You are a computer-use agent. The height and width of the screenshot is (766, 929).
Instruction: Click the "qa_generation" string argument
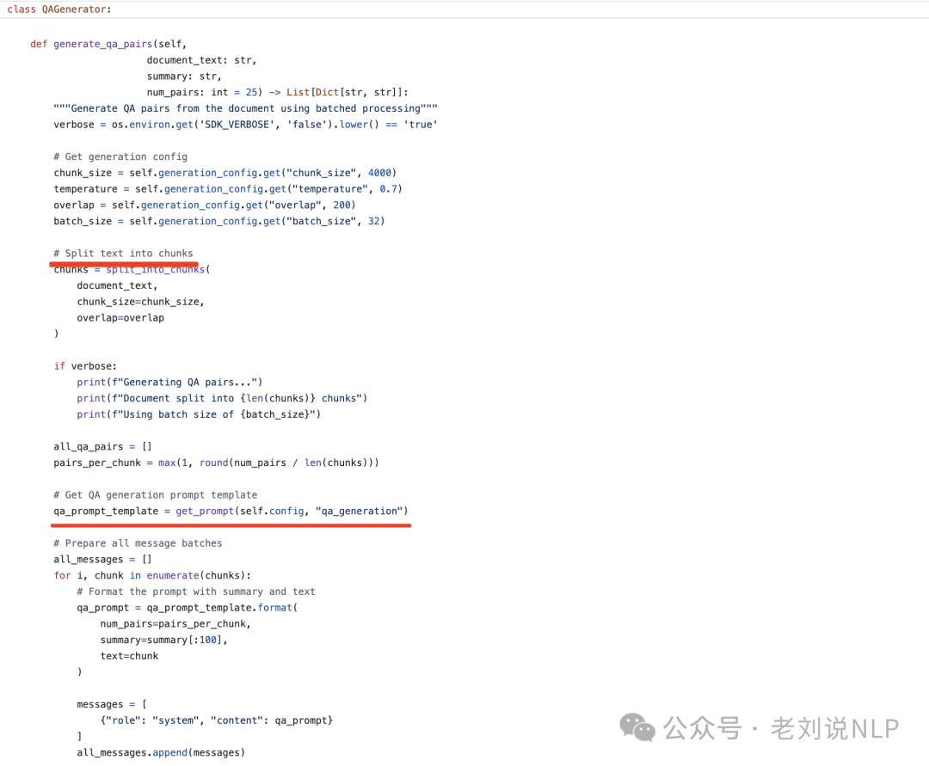[x=359, y=512]
